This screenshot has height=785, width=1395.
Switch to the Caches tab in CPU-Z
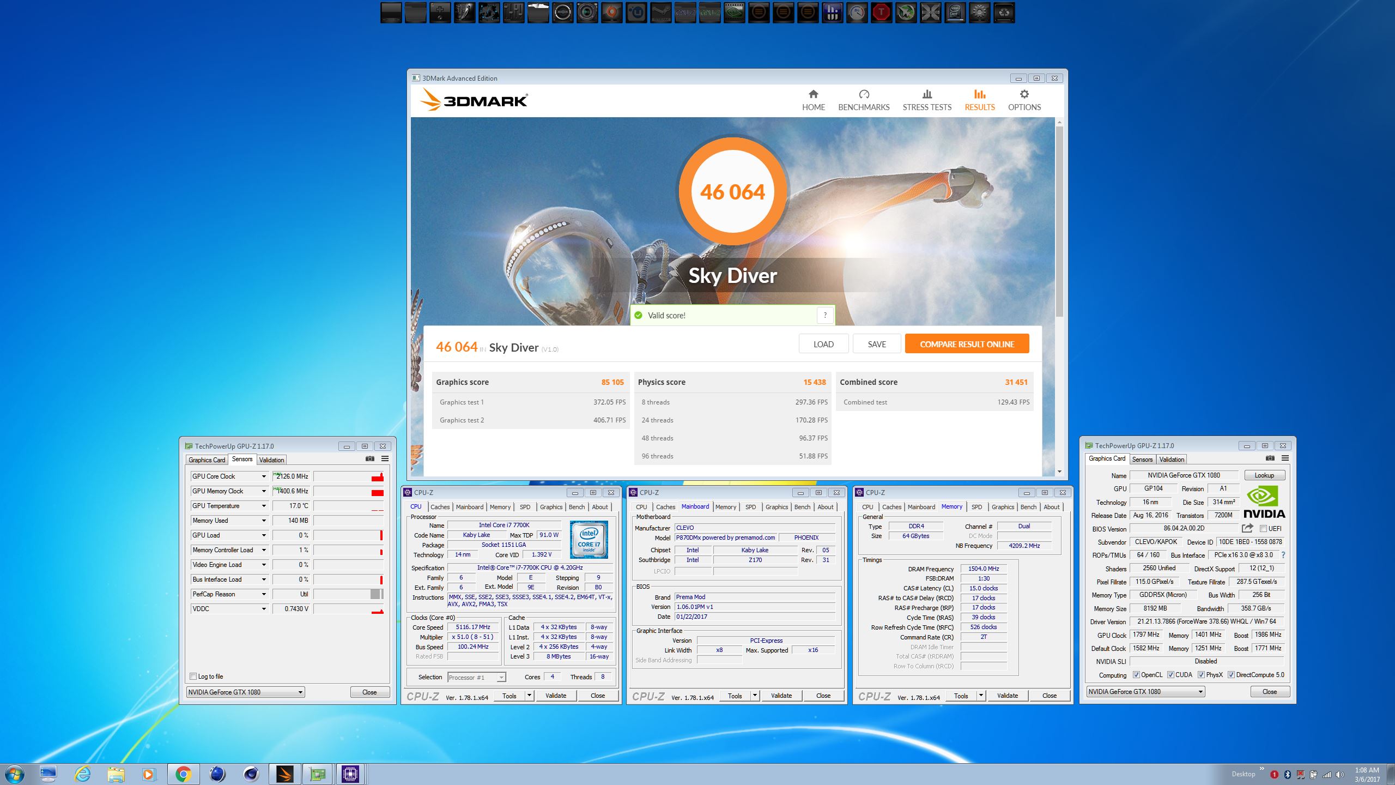coord(440,507)
